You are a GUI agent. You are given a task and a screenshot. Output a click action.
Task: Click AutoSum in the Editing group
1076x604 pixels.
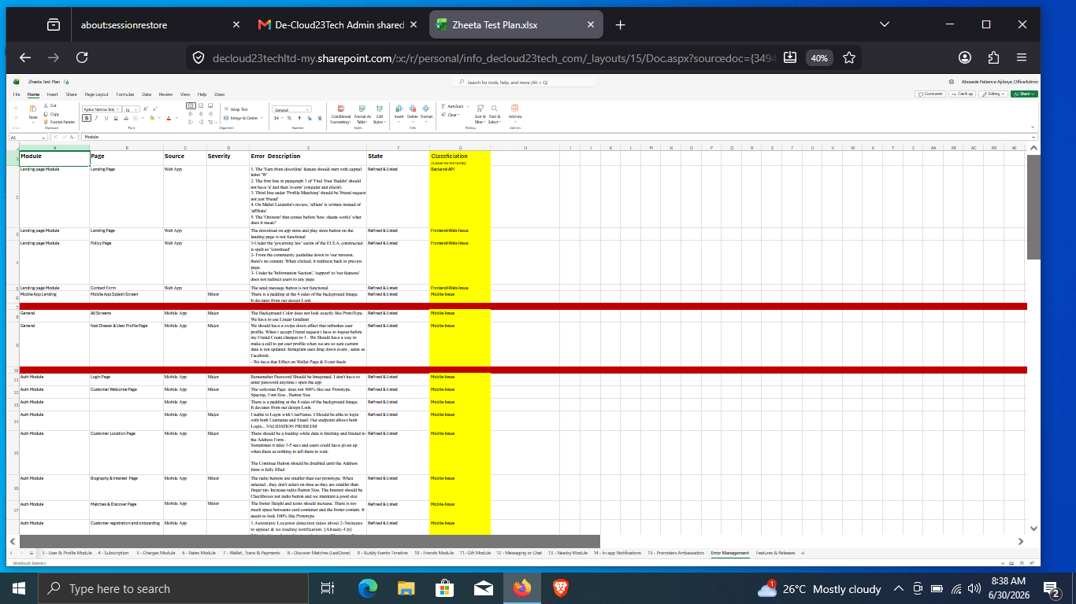pyautogui.click(x=453, y=106)
